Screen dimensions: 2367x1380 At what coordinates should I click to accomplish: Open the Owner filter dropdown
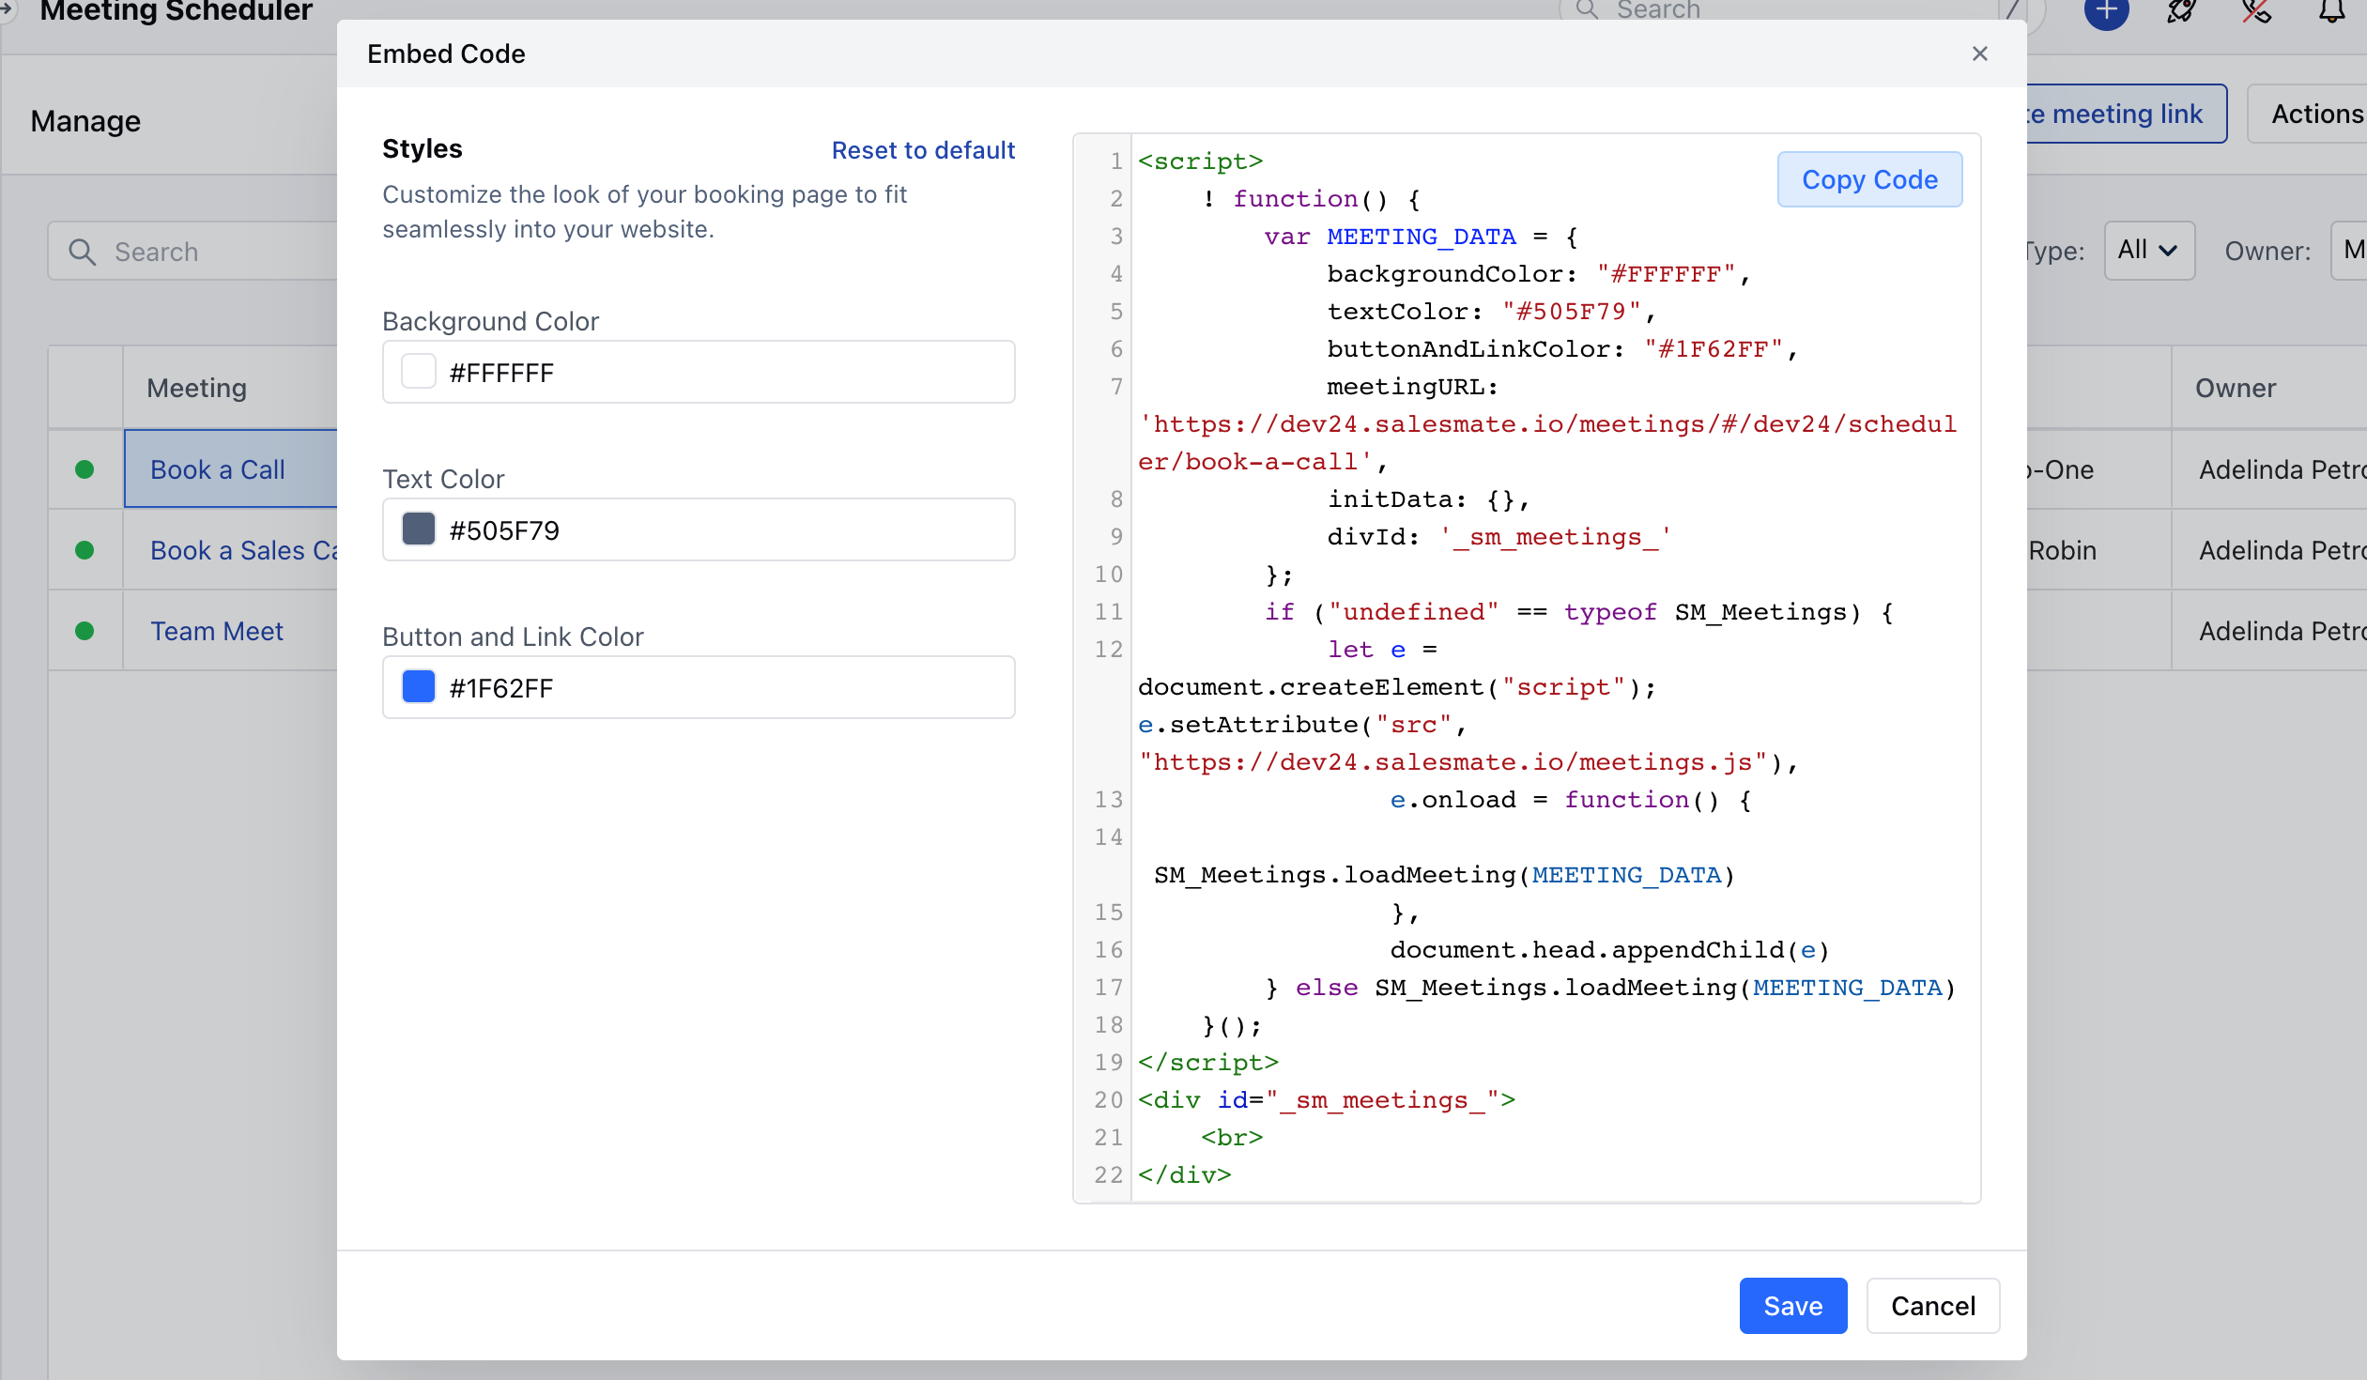tap(2349, 251)
